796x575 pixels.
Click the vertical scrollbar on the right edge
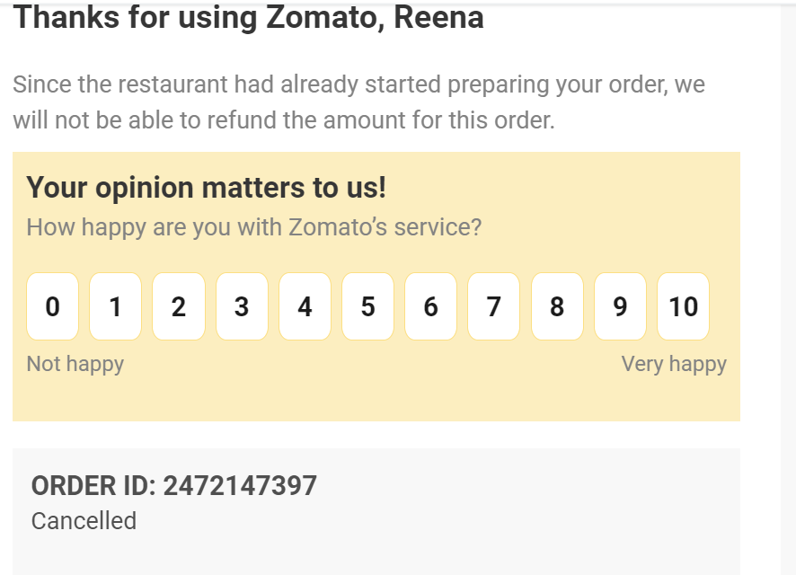point(788,287)
